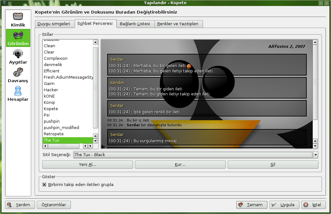This screenshot has height=214, width=331.
Task: Select Clean style in list
Action: click(x=68, y=46)
